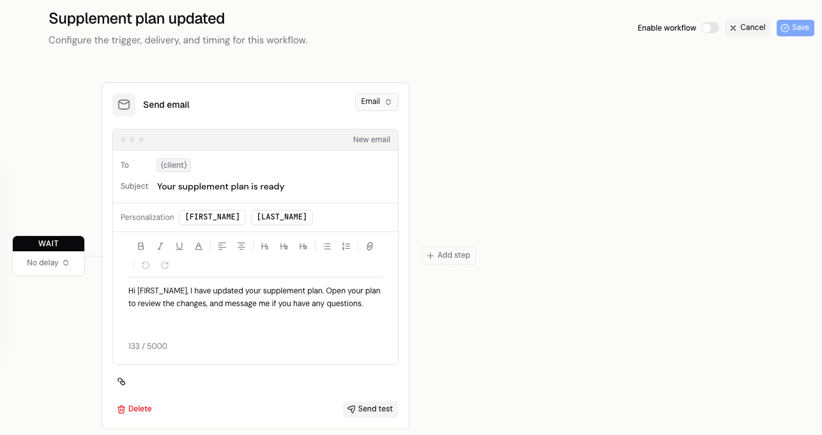Apply Heading 3 style
The width and height of the screenshot is (822, 435).
(x=303, y=246)
